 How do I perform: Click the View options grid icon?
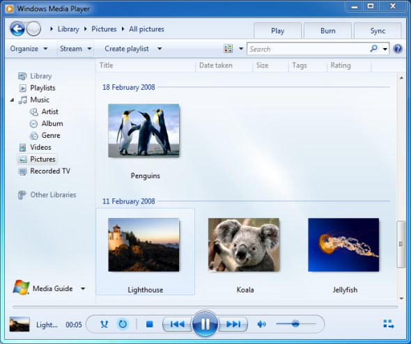click(228, 49)
